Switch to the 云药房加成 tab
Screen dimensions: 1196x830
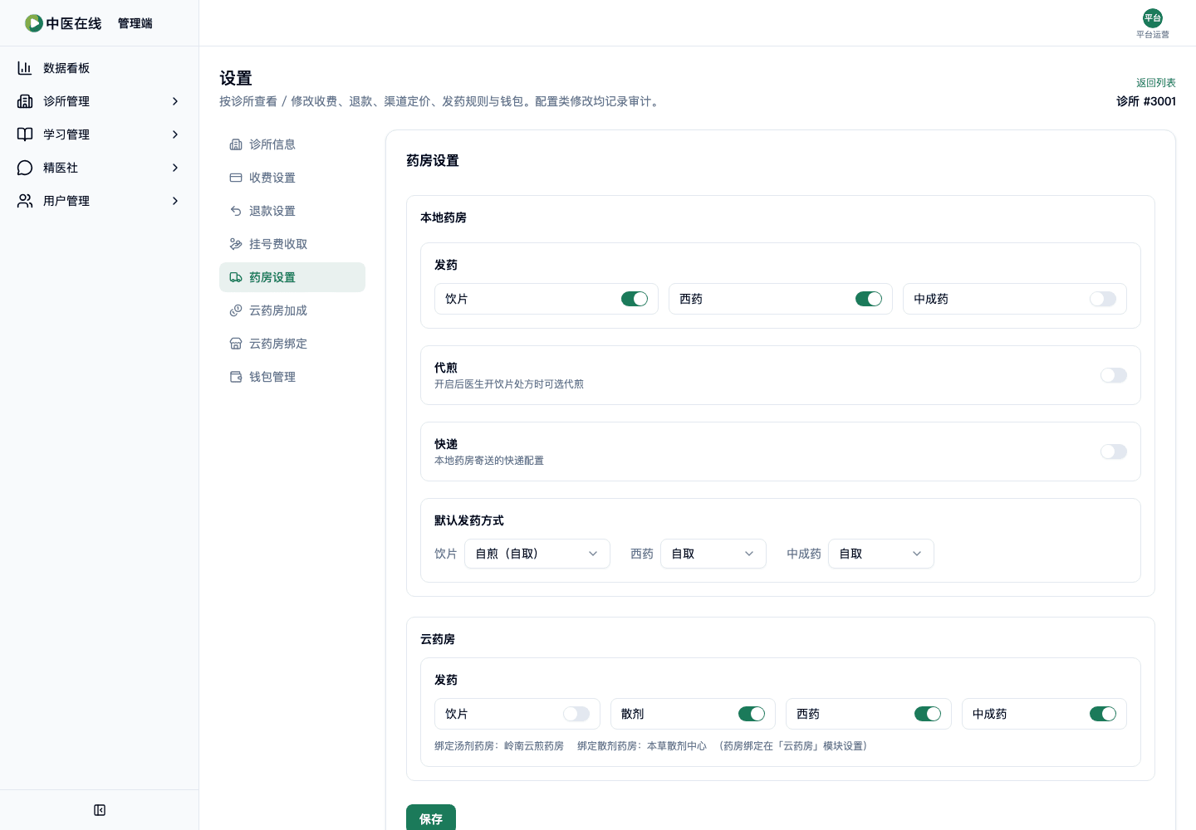click(x=292, y=310)
